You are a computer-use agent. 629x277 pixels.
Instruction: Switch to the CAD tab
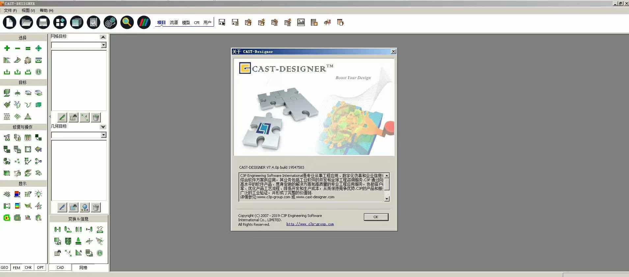tap(60, 267)
